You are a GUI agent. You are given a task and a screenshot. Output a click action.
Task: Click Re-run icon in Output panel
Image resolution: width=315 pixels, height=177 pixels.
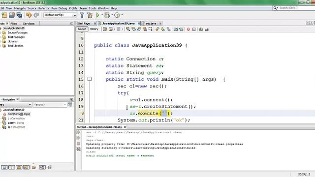pyautogui.click(x=78, y=132)
